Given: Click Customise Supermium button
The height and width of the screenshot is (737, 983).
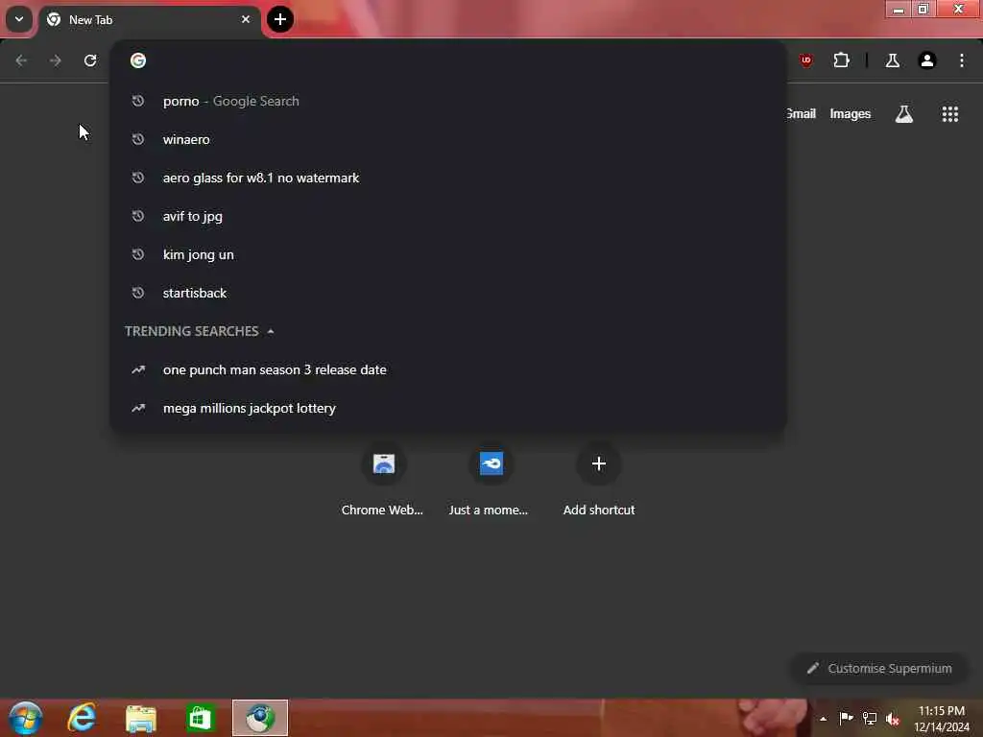Looking at the screenshot, I should coord(879,668).
